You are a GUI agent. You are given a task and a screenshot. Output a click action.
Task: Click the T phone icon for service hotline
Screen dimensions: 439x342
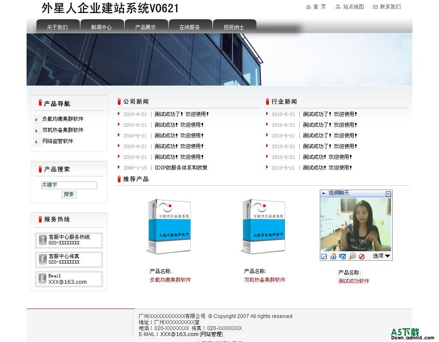[x=42, y=240]
